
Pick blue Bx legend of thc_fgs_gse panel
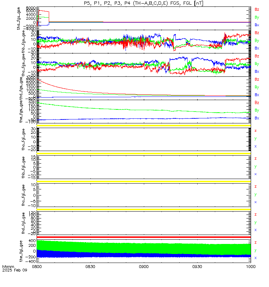[257, 71]
